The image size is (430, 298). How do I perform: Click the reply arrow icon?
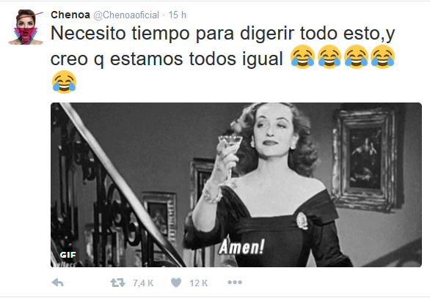[57, 283]
